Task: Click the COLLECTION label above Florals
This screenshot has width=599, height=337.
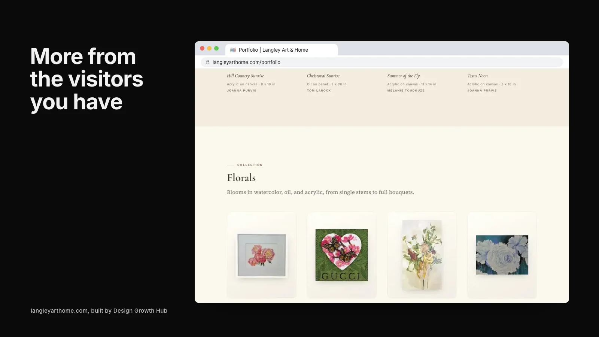Action: [250, 165]
